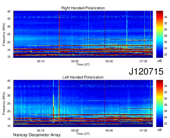Click the color scale bar of upper plot
Viewport: 170px width, 138px height.
[159, 34]
